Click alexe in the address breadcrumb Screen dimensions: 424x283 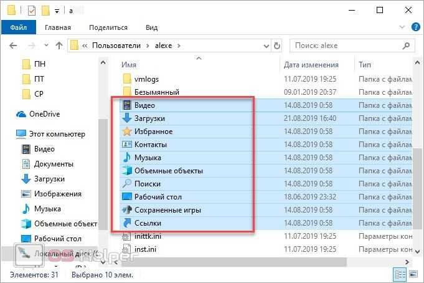coord(163,46)
